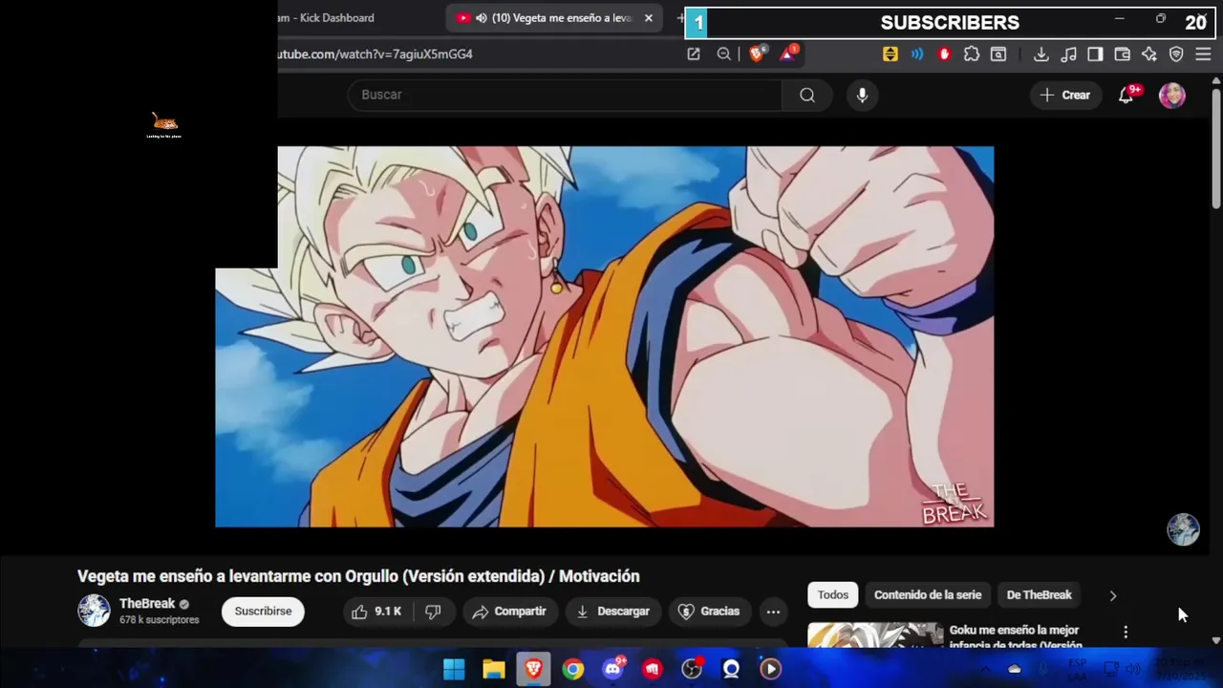Expand chip filters with right chevron
Screen dimensions: 1223x688
(x=1112, y=595)
